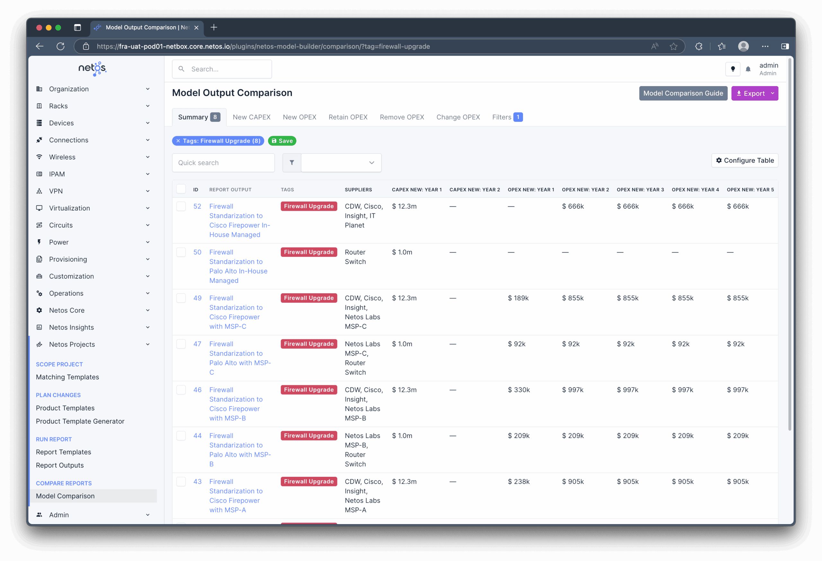
Task: Switch to the Change OPEX tab
Action: (x=458, y=117)
